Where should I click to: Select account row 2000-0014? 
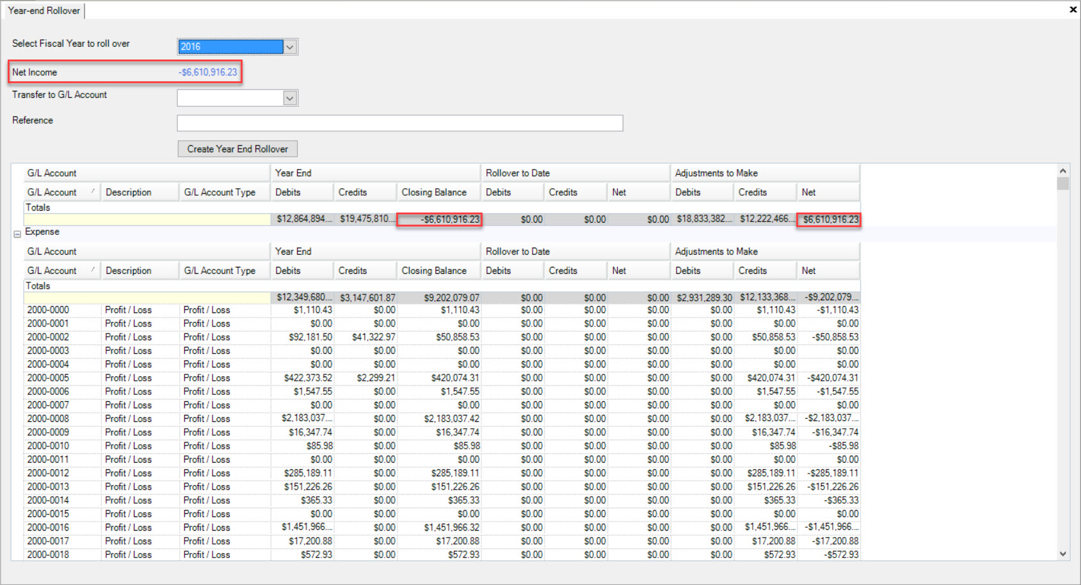(442, 500)
